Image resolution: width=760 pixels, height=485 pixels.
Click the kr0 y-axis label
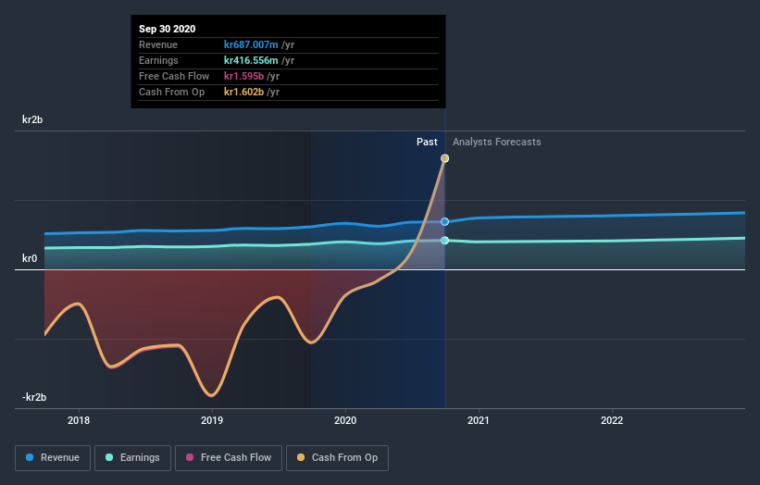(x=30, y=258)
